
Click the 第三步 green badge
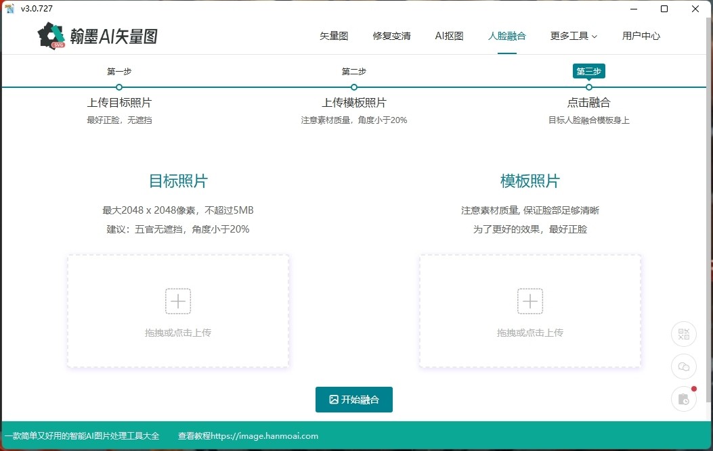pos(588,71)
